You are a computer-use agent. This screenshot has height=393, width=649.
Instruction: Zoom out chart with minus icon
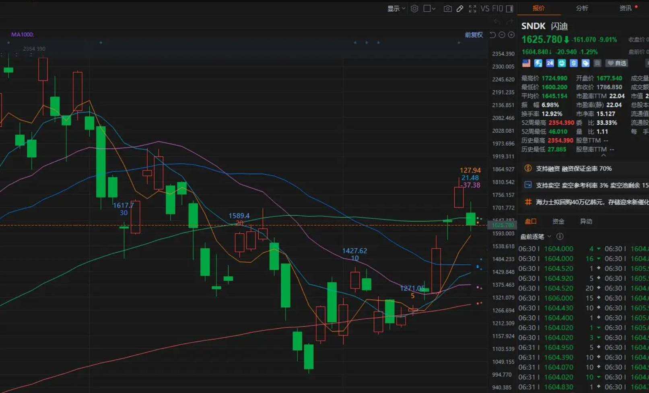pyautogui.click(x=502, y=35)
